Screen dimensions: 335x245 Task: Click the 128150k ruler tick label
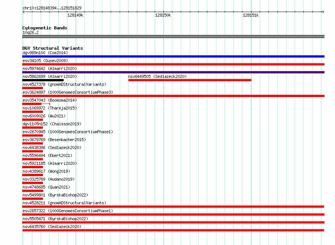click(163, 15)
